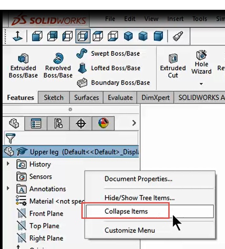225x249 pixels.
Task: Switch to the Surfaces tab
Action: 87,97
